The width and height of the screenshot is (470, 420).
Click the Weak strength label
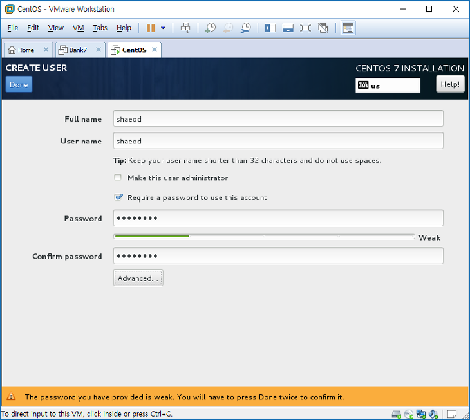click(x=429, y=238)
